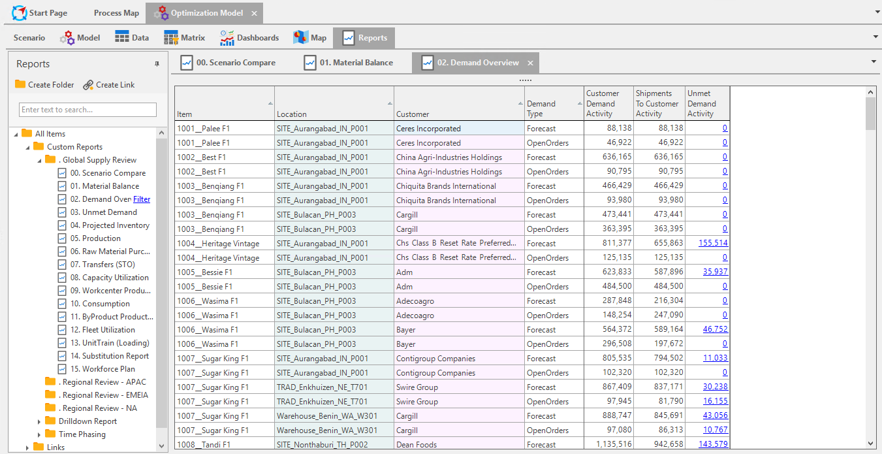Click report icon beside 03. Unmet Demand
Screen dimensions: 882x454
pos(62,212)
